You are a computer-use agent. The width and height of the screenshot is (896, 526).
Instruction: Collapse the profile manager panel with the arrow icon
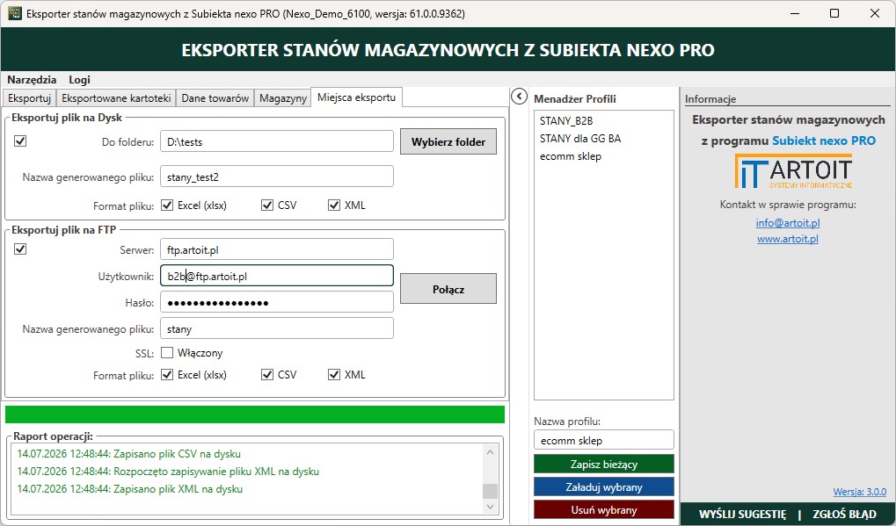(x=519, y=97)
